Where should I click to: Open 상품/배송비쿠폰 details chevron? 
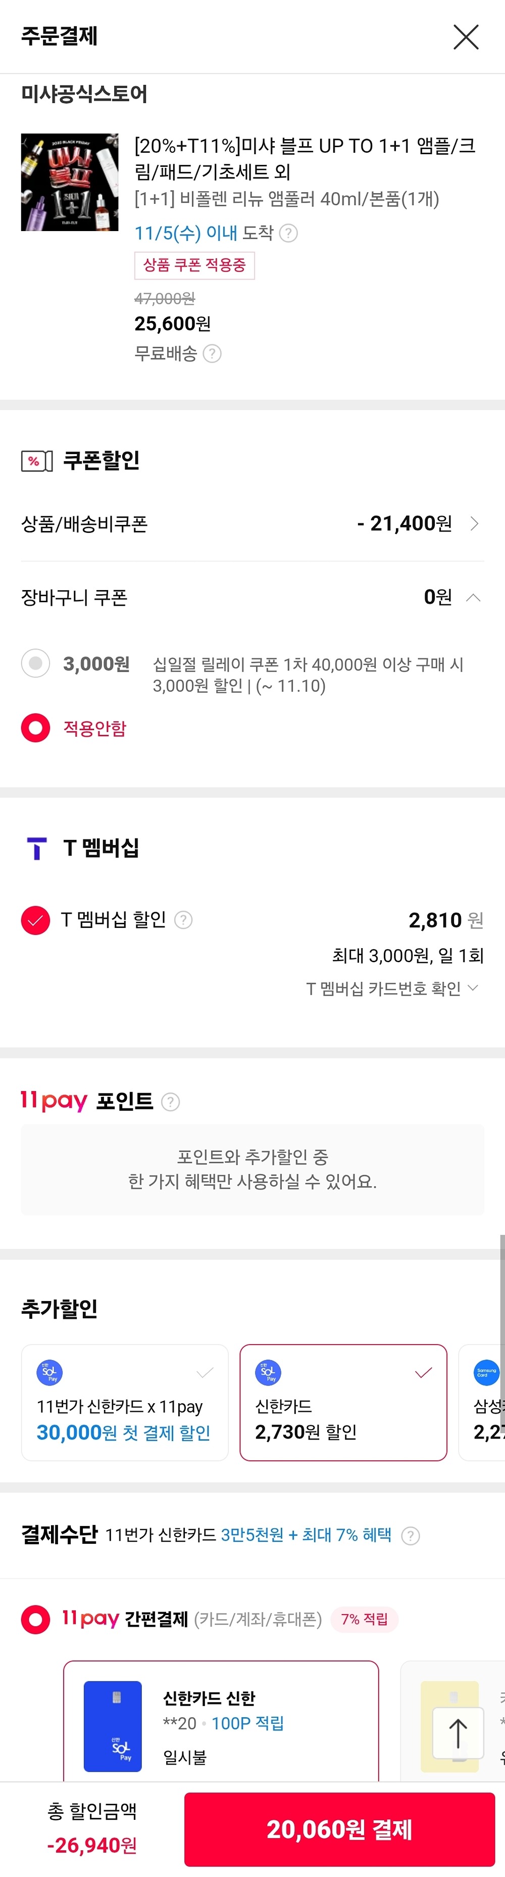click(x=474, y=524)
